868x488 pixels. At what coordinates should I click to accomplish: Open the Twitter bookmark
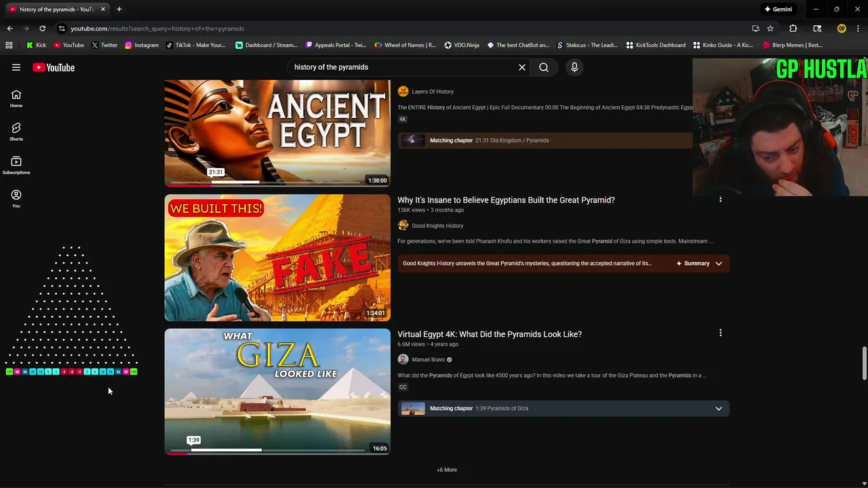[x=104, y=45]
